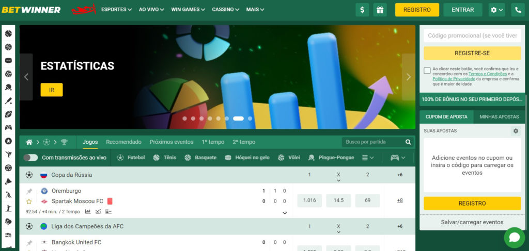
Task: Select the field hockey player sidebar icon
Action: (x=8, y=195)
